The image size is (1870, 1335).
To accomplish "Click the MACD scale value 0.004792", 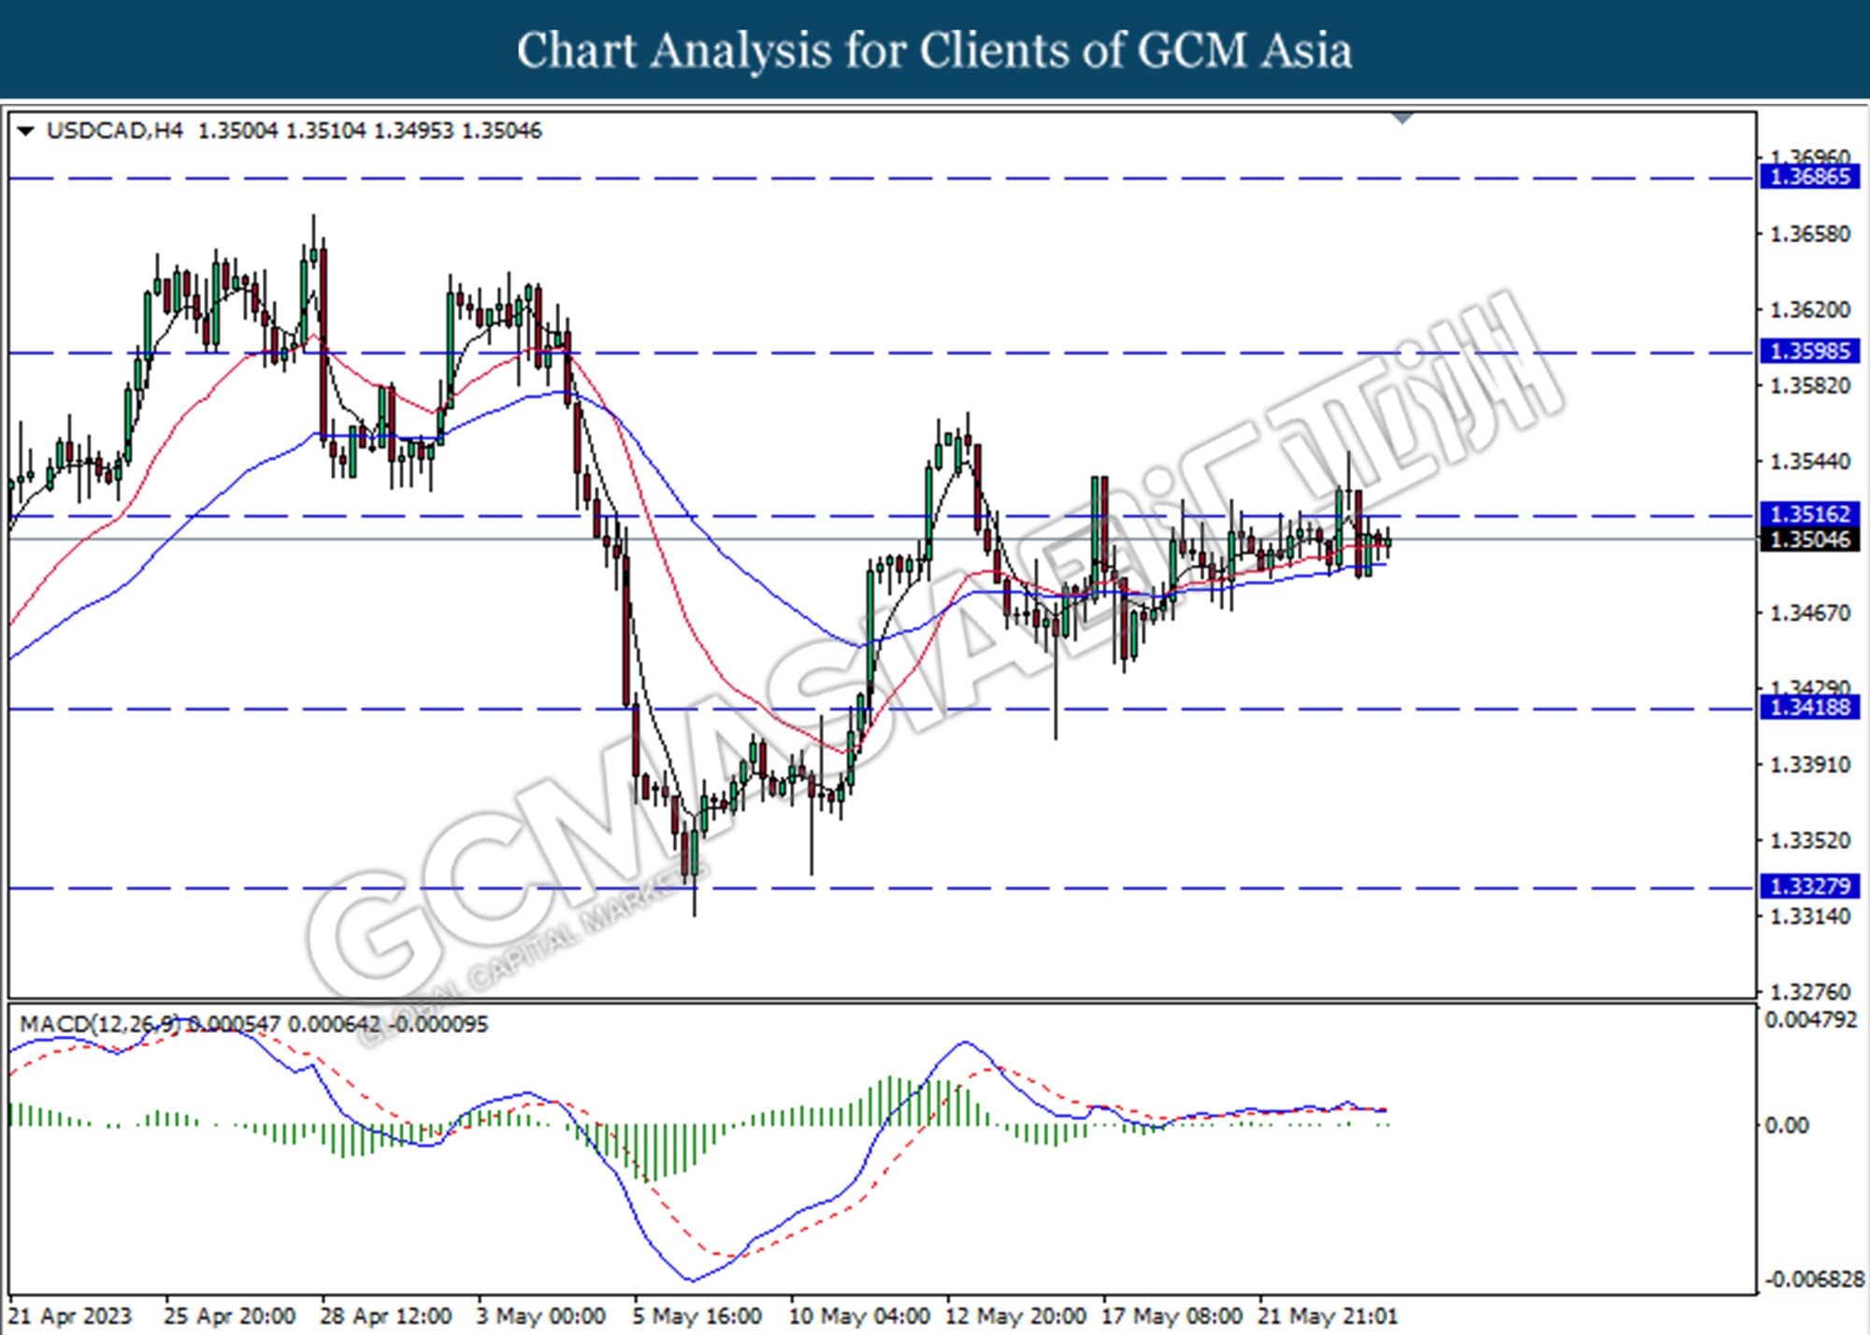I will pyautogui.click(x=1811, y=1020).
